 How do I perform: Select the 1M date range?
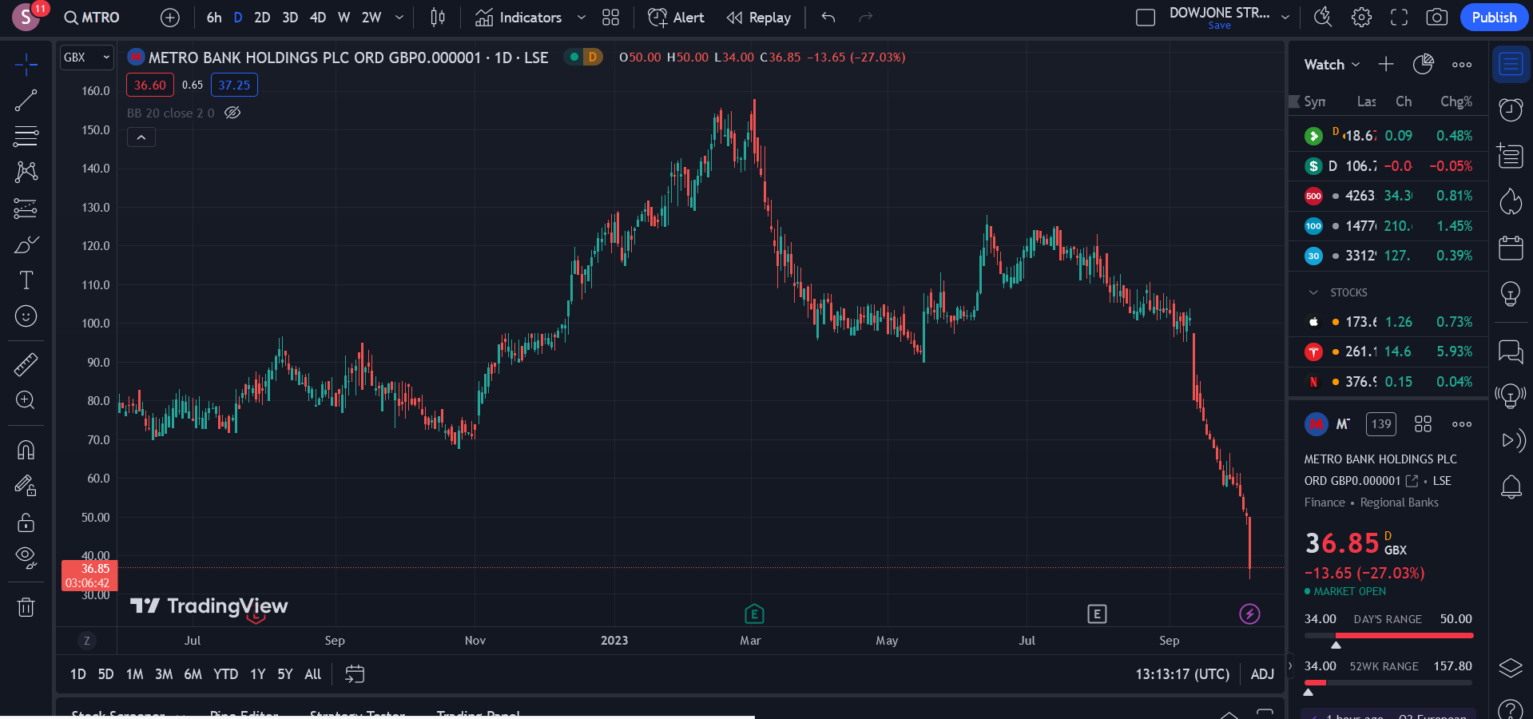click(134, 674)
